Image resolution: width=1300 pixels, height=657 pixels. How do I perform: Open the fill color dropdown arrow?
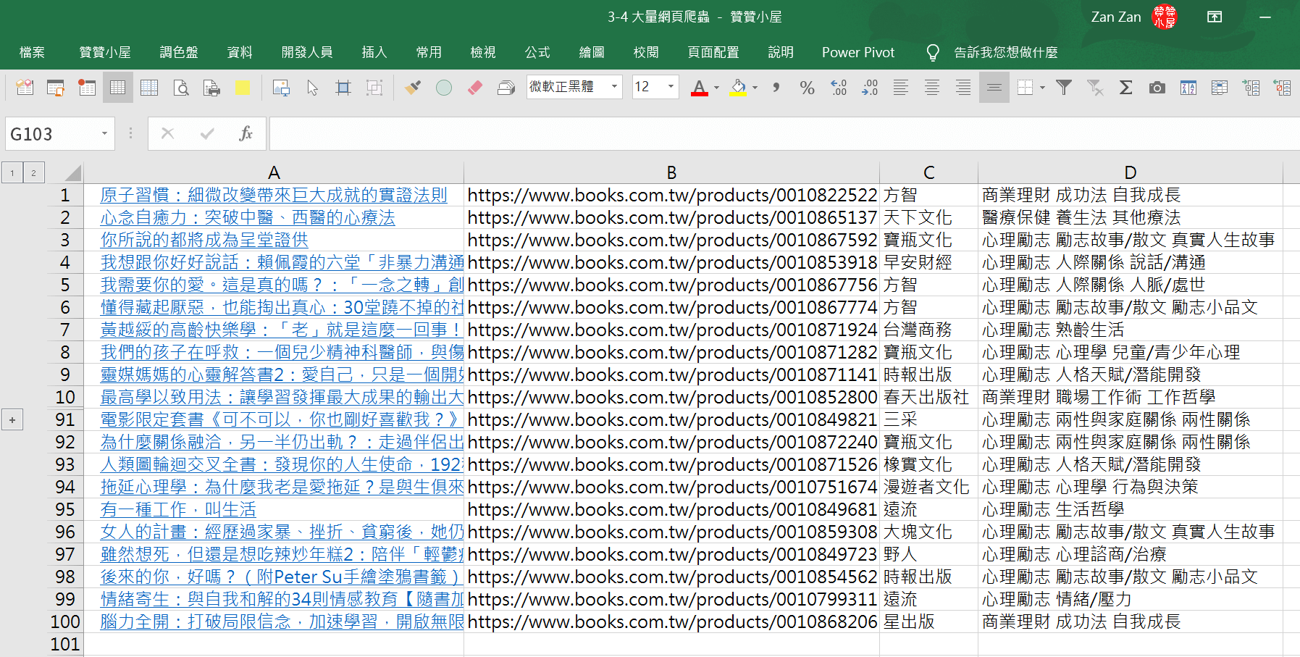(x=755, y=88)
